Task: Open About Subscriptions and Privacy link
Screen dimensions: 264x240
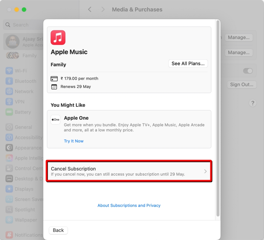Action: click(x=129, y=205)
